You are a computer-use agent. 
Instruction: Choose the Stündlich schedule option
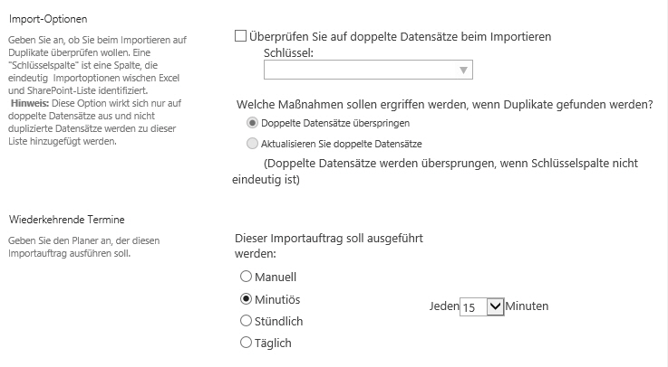246,321
